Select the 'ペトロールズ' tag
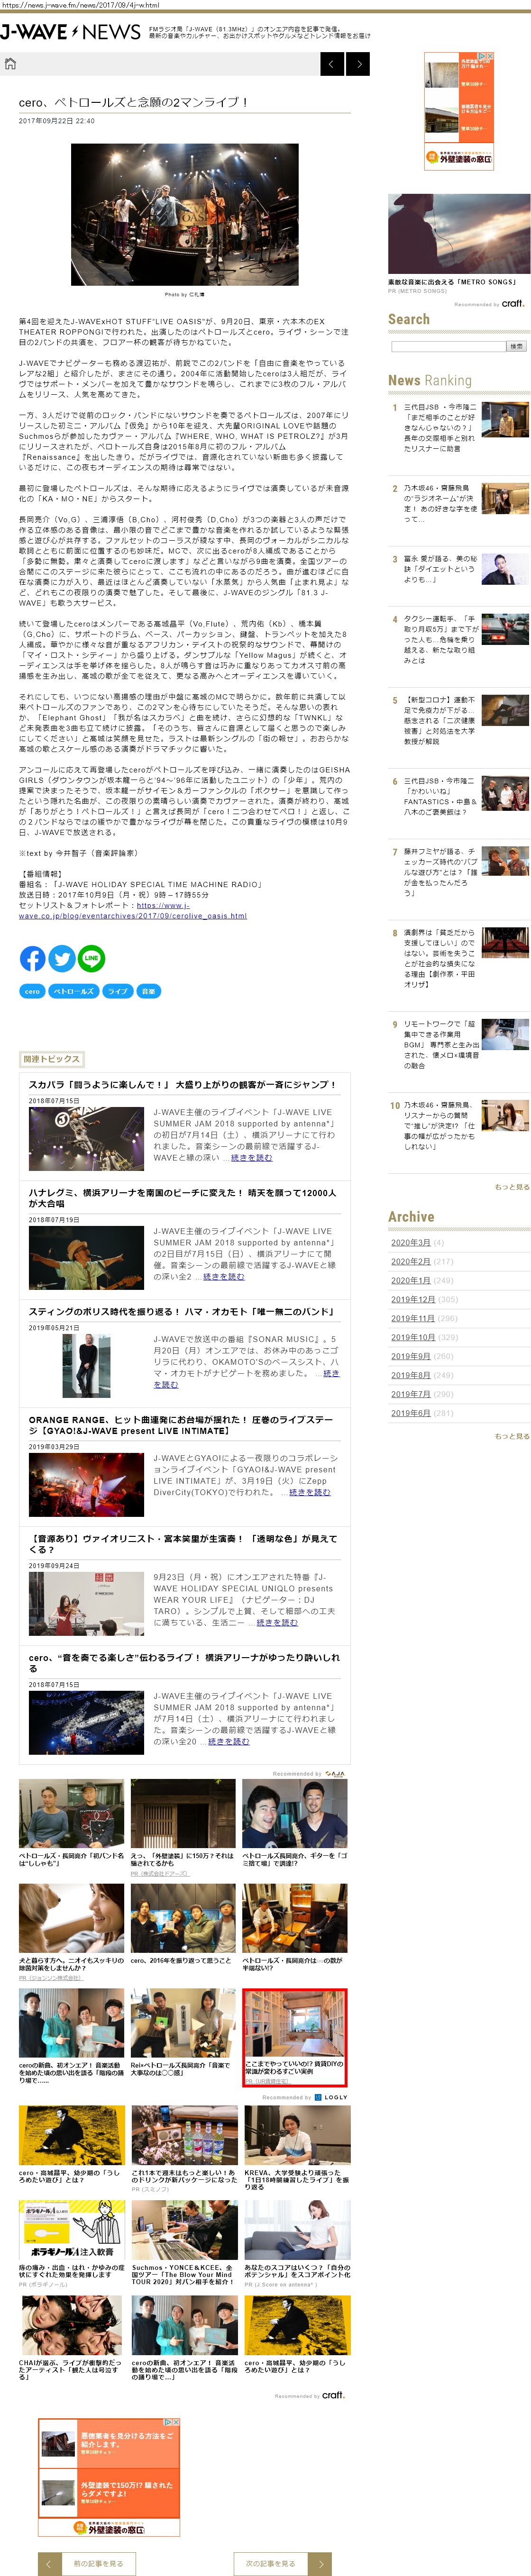Image resolution: width=531 pixels, height=2576 pixels. click(73, 991)
